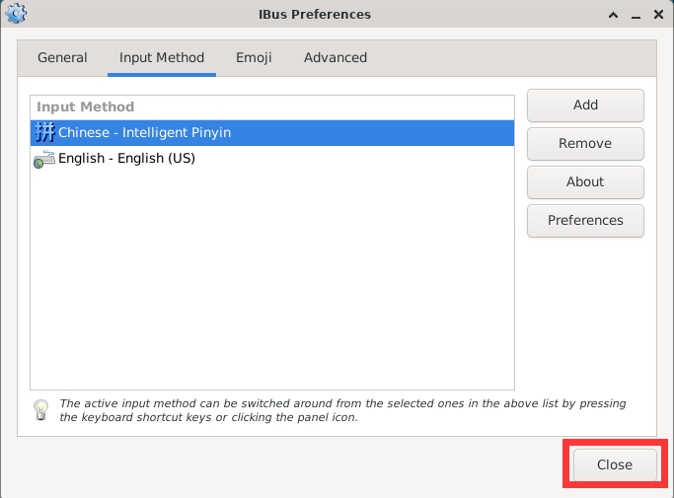Click the IBus gear icon in title bar
Image resolution: width=674 pixels, height=498 pixels.
17,15
